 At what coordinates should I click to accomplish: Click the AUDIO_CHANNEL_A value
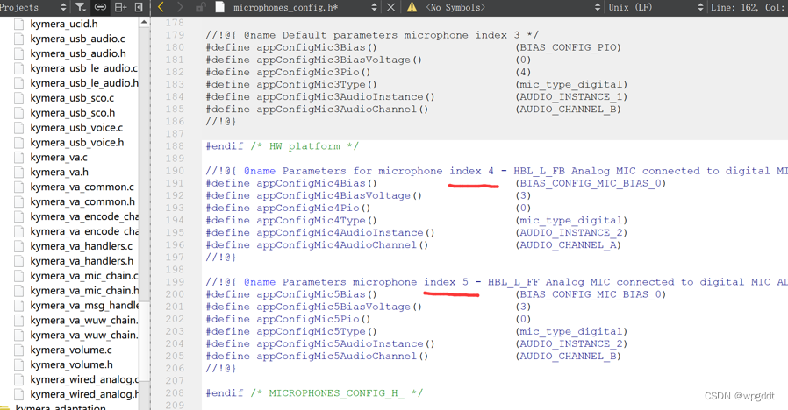569,245
